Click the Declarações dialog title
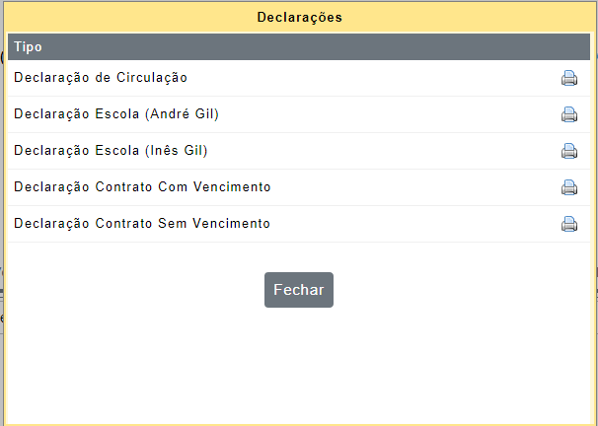This screenshot has height=426, width=598. [299, 17]
